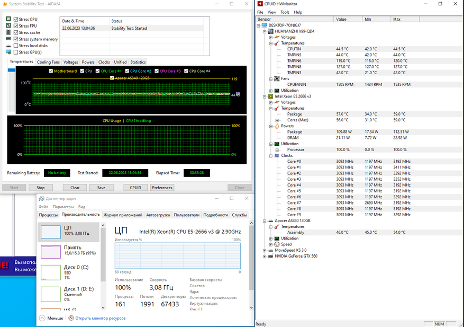Expand the Cores (Max) temperature entry
The height and width of the screenshot is (327, 464).
click(277, 120)
